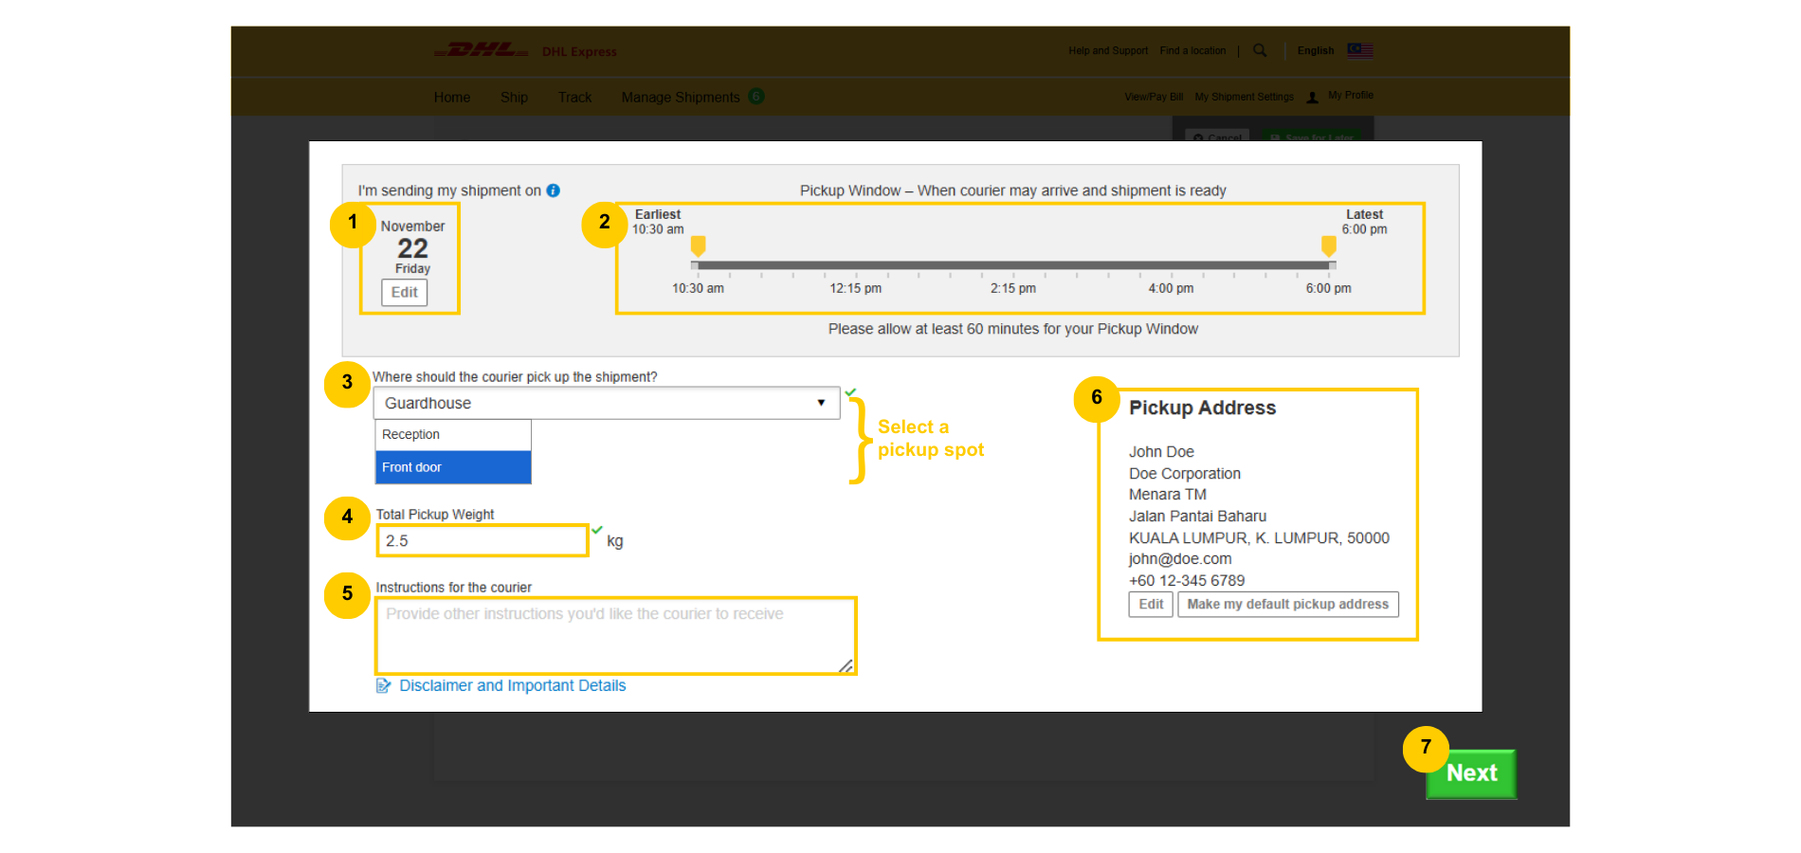
Task: Select Reception from pickup spot list
Action: (453, 435)
